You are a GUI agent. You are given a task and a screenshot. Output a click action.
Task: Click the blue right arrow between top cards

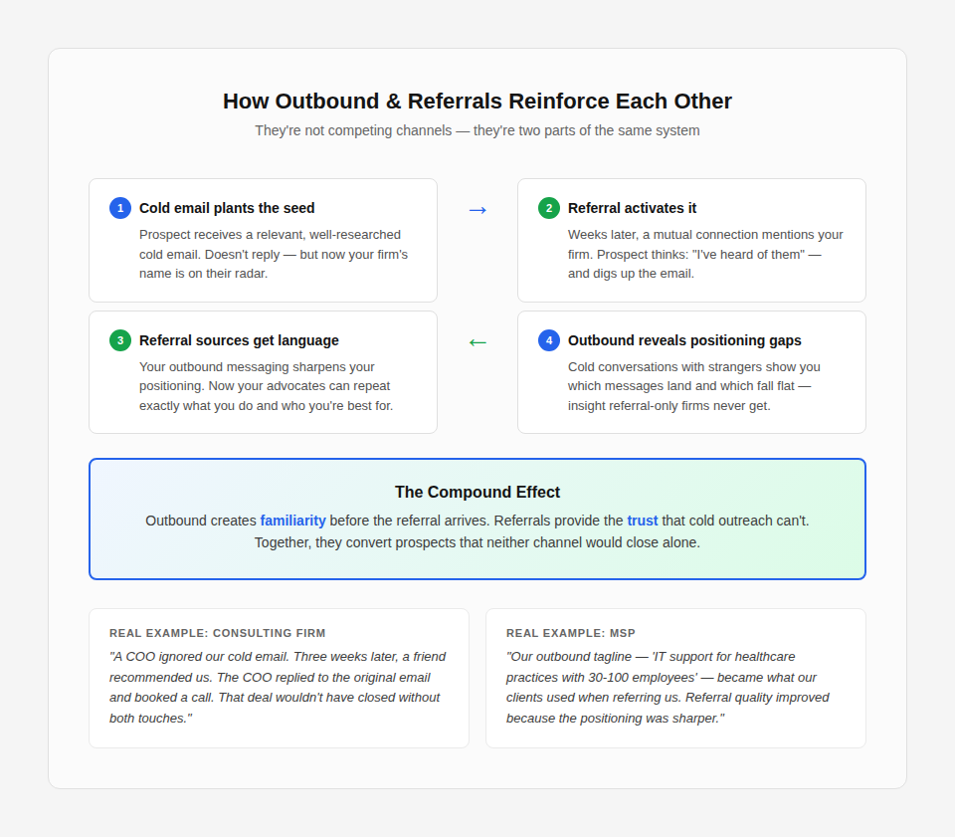477,209
